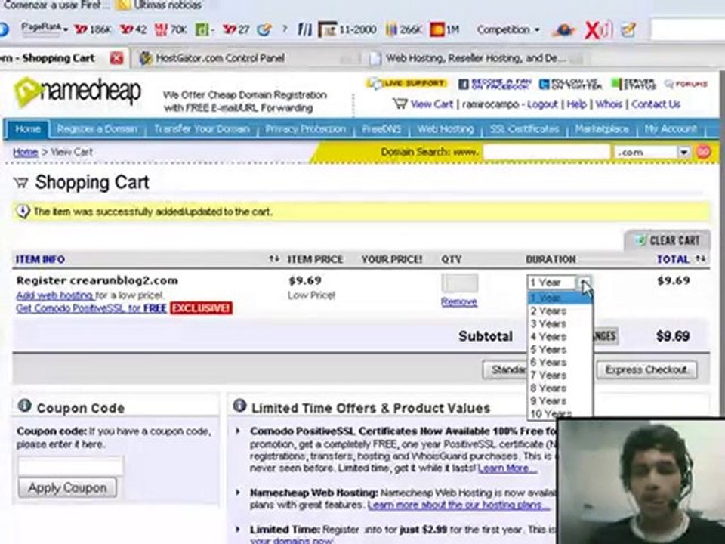Click the Coupon Code info icon
The width and height of the screenshot is (725, 544).
[x=24, y=406]
